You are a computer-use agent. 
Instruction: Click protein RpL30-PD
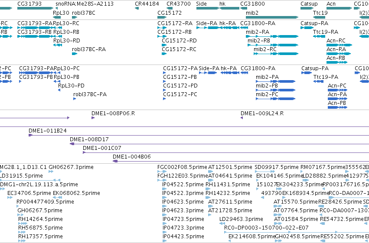point(71,85)
